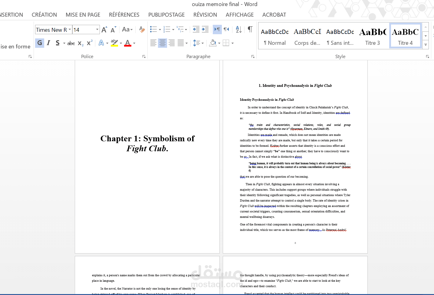Open font color dropdown arrow
Viewport: 434px width, 295px height.
tap(134, 43)
